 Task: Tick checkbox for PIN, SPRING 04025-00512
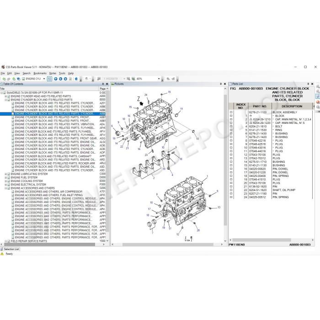[x=231, y=197]
